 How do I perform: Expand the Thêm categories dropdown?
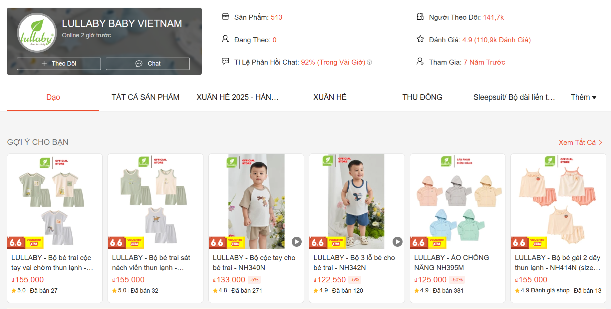[x=583, y=97]
